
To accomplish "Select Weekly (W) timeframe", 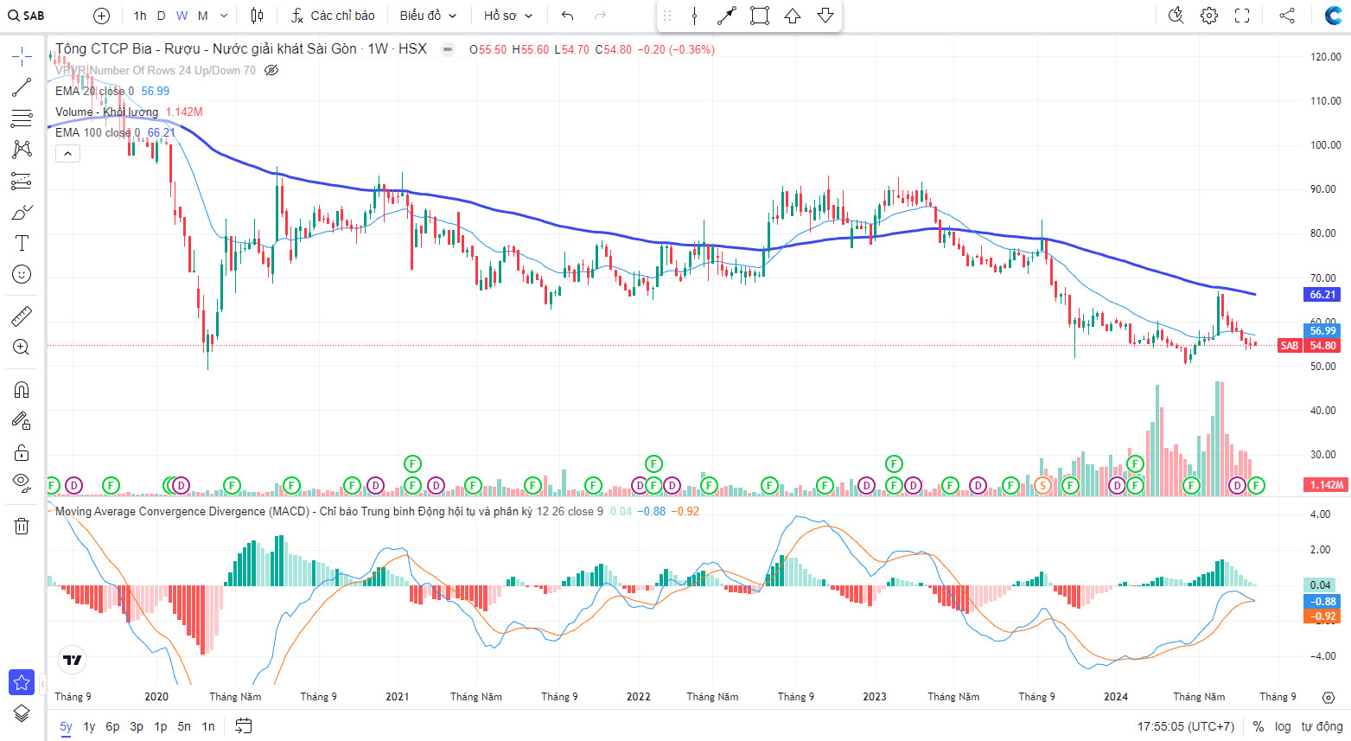I will [182, 16].
